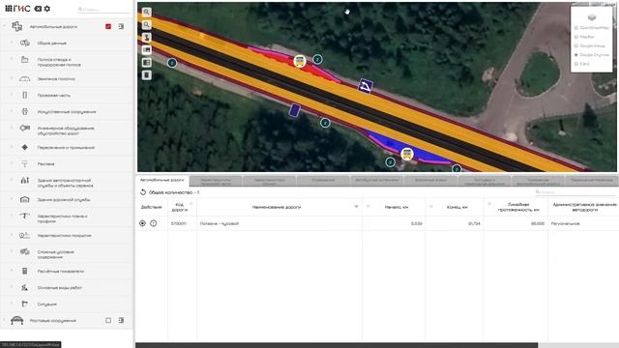
Task: Select the first basemap radio option
Action: click(x=576, y=28)
